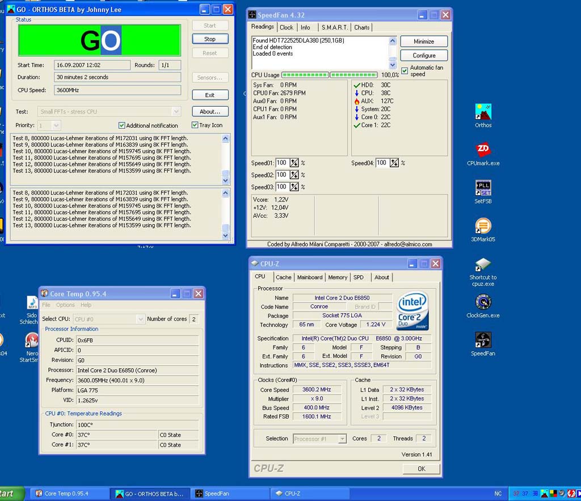Stop the Orthos stress test
This screenshot has width=581, height=501.
[x=210, y=39]
